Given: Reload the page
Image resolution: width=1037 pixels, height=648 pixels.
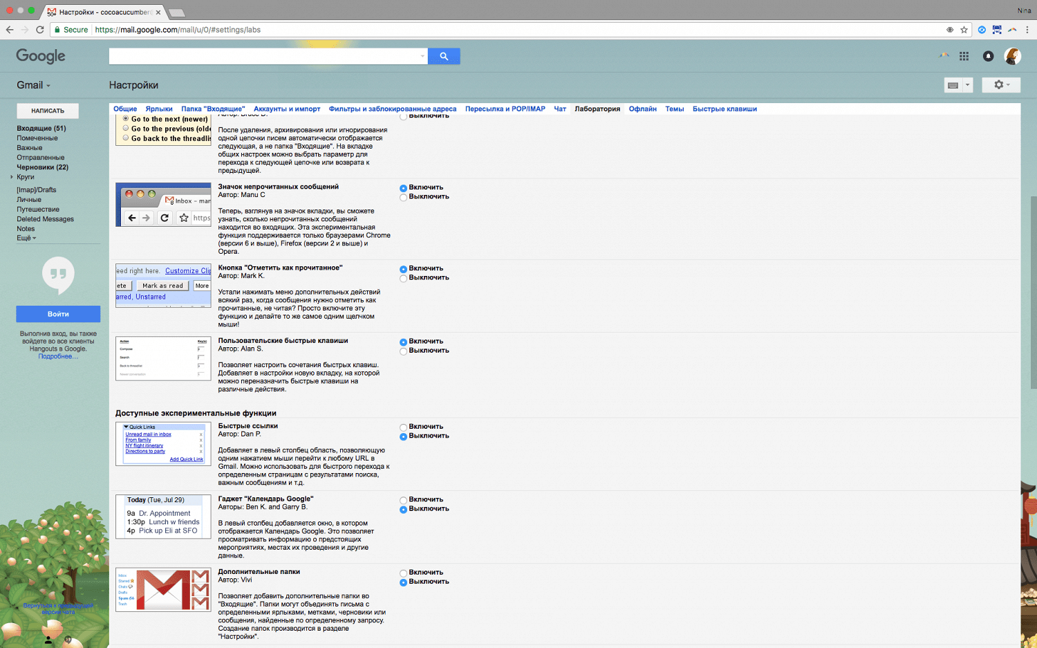Looking at the screenshot, I should 40,30.
